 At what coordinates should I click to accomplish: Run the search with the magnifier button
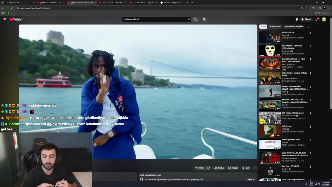(x=195, y=19)
